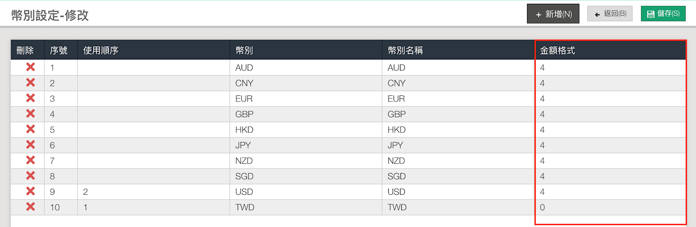Delete the USD row

point(30,191)
